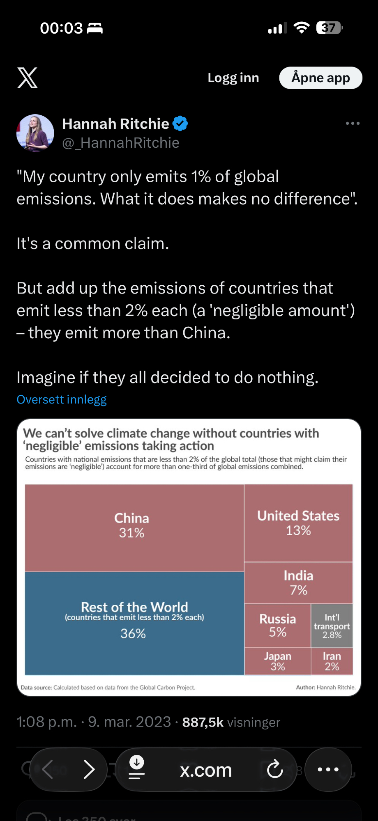Image resolution: width=378 pixels, height=821 pixels.
Task: Tap the battery indicator in the status bar
Action: tap(329, 28)
